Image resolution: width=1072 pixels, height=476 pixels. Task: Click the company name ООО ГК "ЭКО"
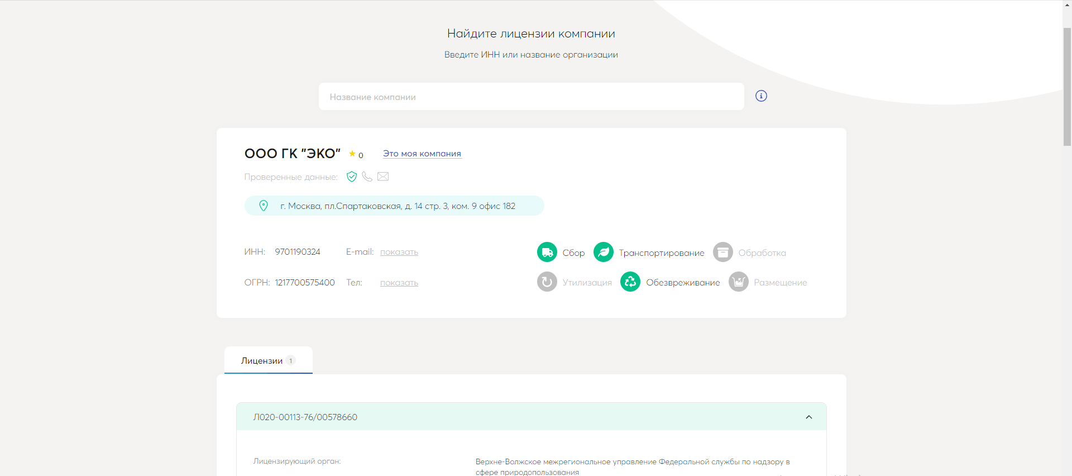click(x=293, y=154)
